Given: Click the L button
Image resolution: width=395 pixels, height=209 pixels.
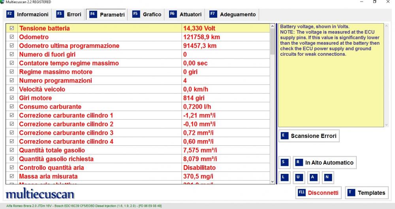Looking at the screenshot, I should (x=284, y=177).
